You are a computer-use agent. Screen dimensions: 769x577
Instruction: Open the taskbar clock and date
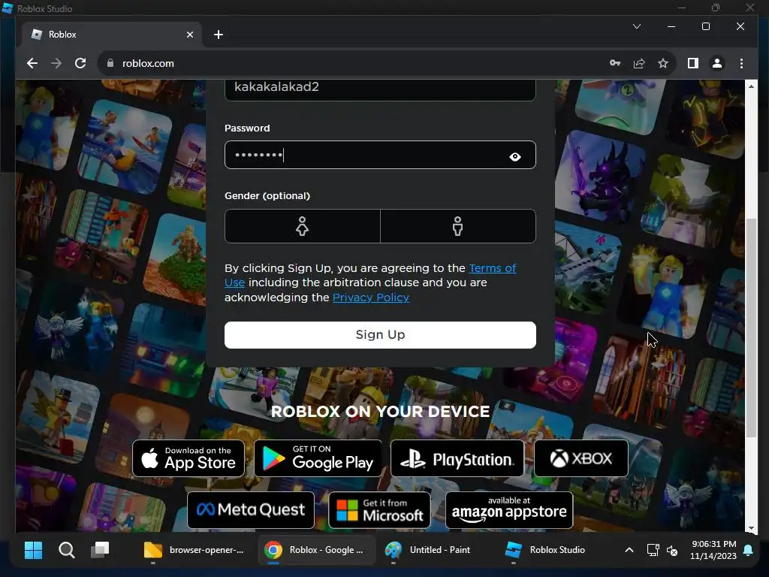pyautogui.click(x=713, y=550)
